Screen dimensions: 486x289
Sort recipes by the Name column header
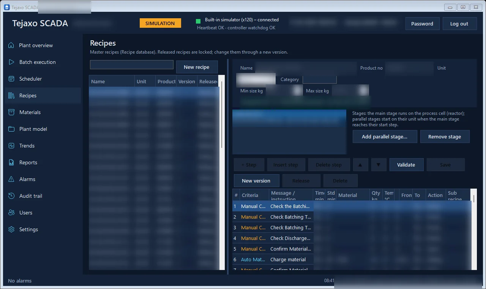[x=112, y=81]
